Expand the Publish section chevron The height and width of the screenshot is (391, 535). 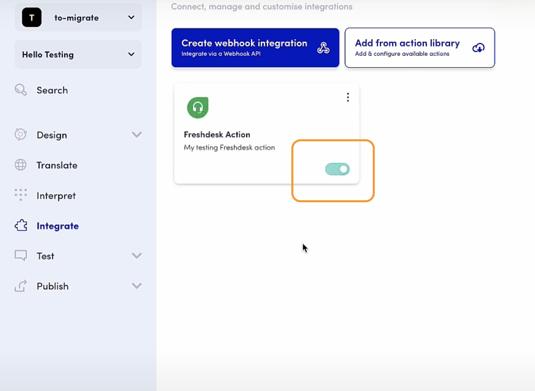point(137,286)
